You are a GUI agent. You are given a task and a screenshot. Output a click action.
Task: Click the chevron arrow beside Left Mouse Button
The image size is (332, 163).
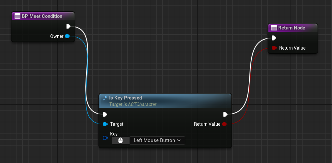[179, 140]
